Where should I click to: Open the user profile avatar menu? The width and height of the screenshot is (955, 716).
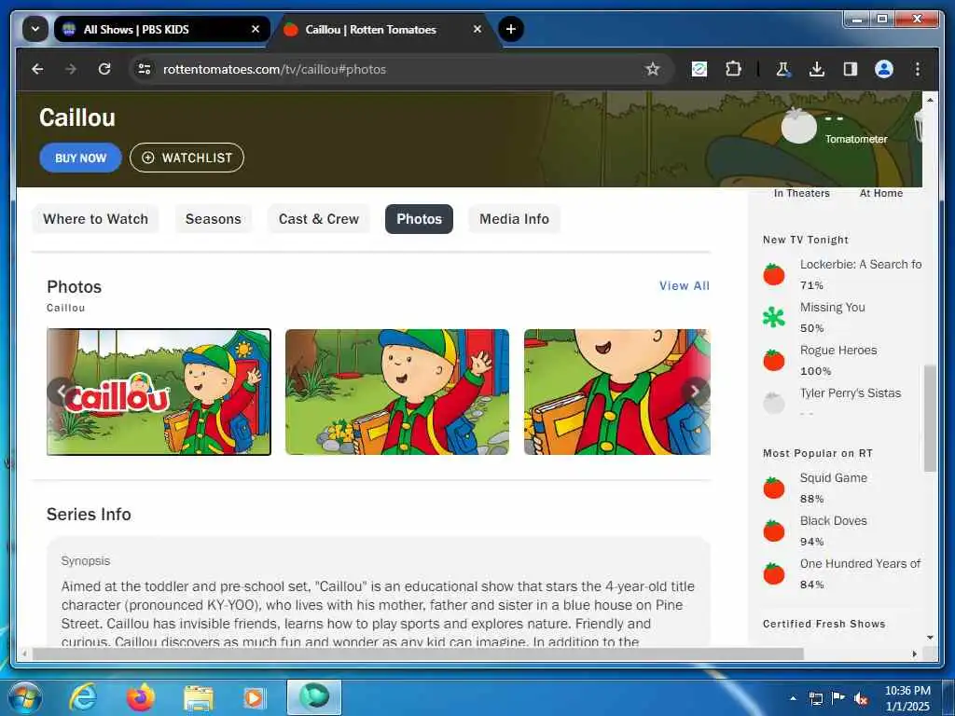click(x=884, y=69)
